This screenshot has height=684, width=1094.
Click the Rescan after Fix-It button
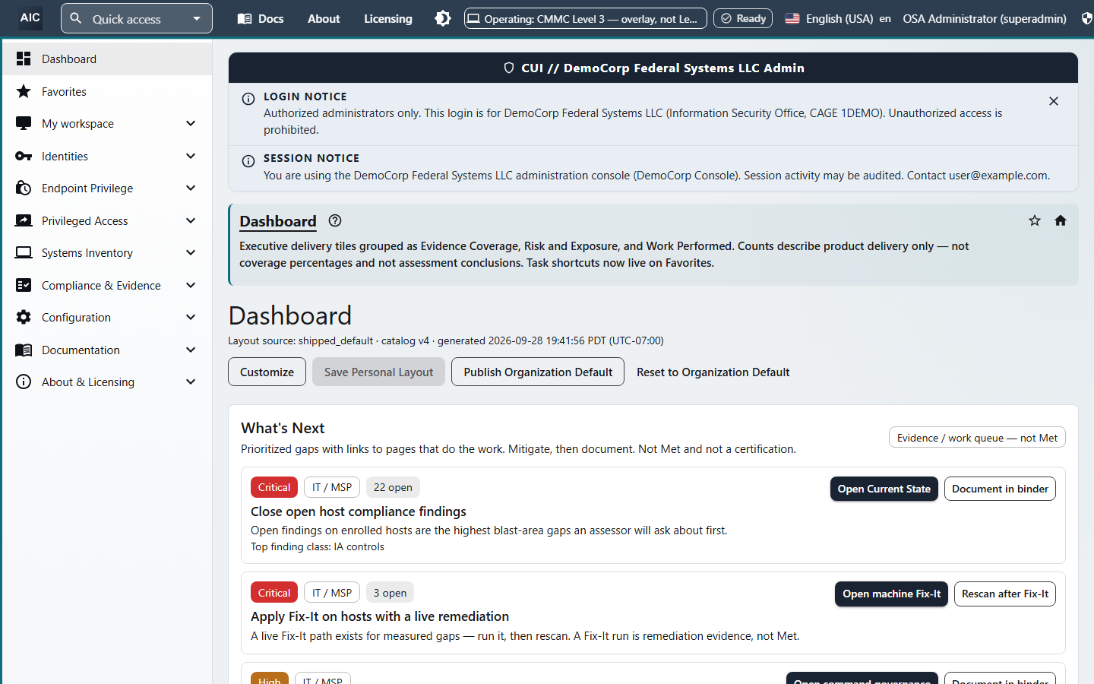point(1005,594)
